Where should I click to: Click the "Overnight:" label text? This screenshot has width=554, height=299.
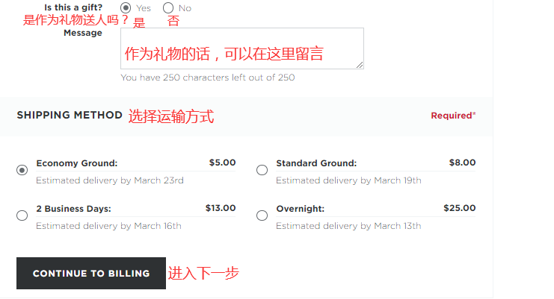[x=300, y=209]
